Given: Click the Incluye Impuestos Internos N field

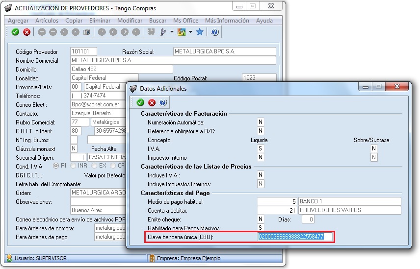Looking at the screenshot, I should point(261,184).
